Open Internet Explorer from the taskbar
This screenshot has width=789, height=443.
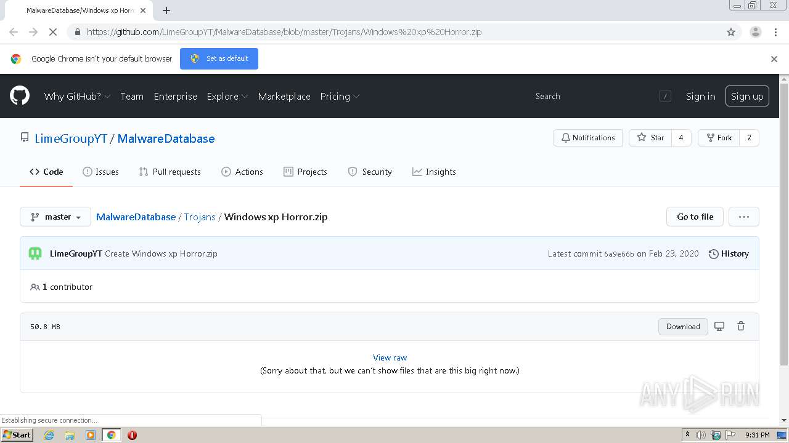point(49,435)
